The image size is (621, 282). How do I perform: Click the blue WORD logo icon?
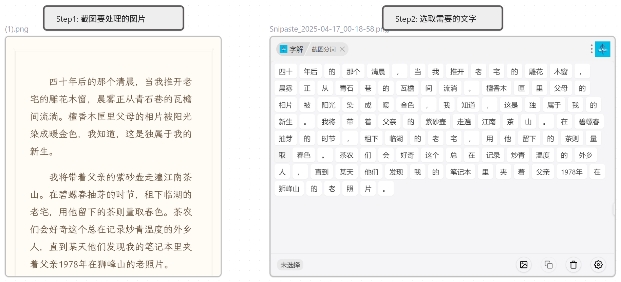[603, 49]
